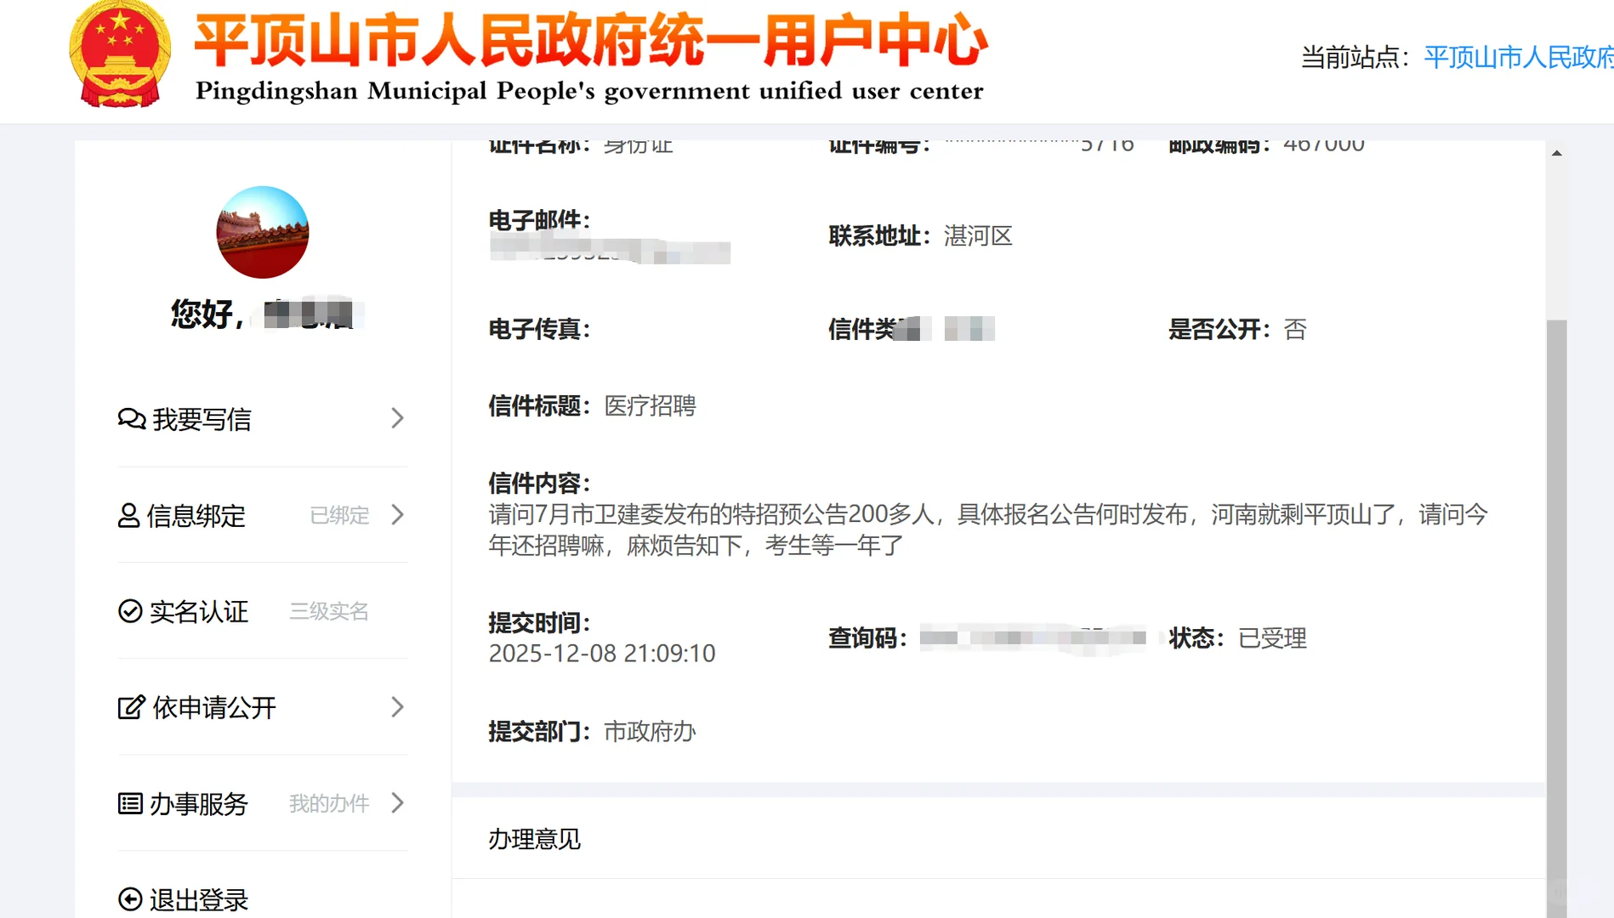The height and width of the screenshot is (918, 1614).
Task: Click the 办理意见 section heading
Action: [535, 839]
